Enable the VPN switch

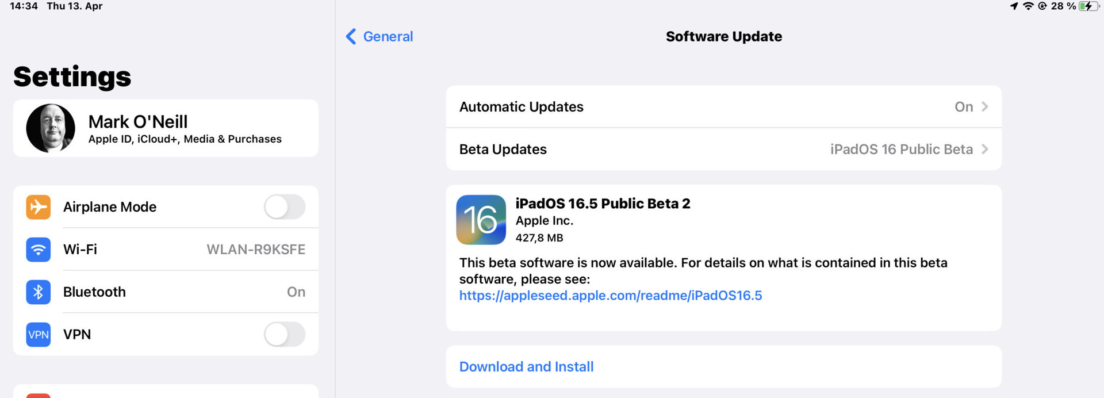[x=284, y=334]
